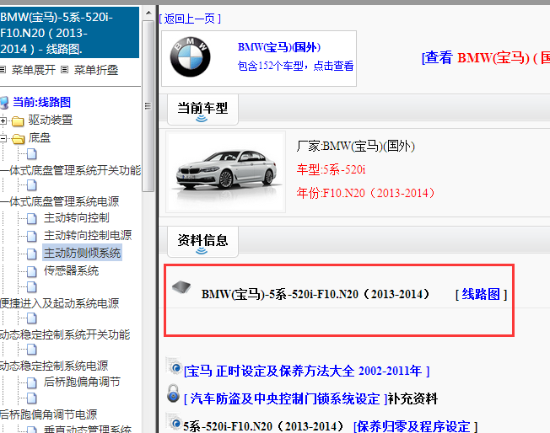This screenshot has height=433, width=550.
Task: Select 主动转向控制电源 tree item
Action: [x=88, y=235]
